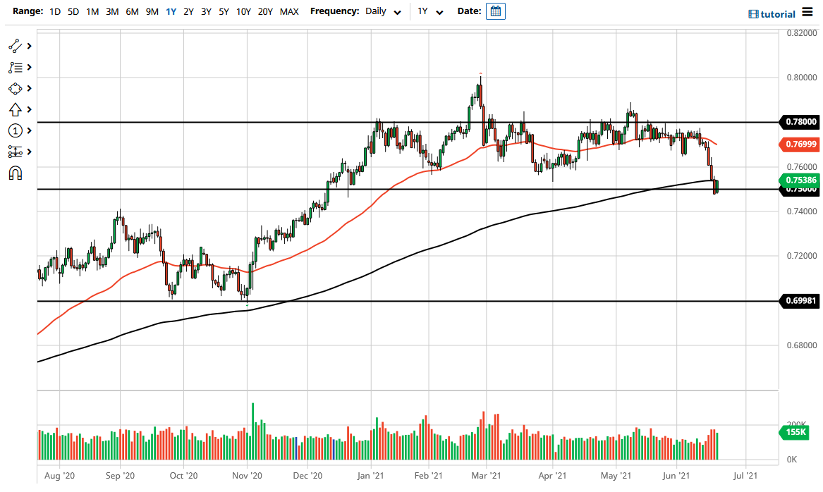The width and height of the screenshot is (823, 492).
Task: Open the 1Y interval dropdown
Action: coord(430,11)
